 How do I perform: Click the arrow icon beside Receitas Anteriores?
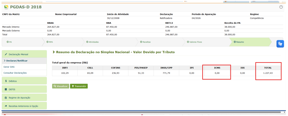[6, 106]
